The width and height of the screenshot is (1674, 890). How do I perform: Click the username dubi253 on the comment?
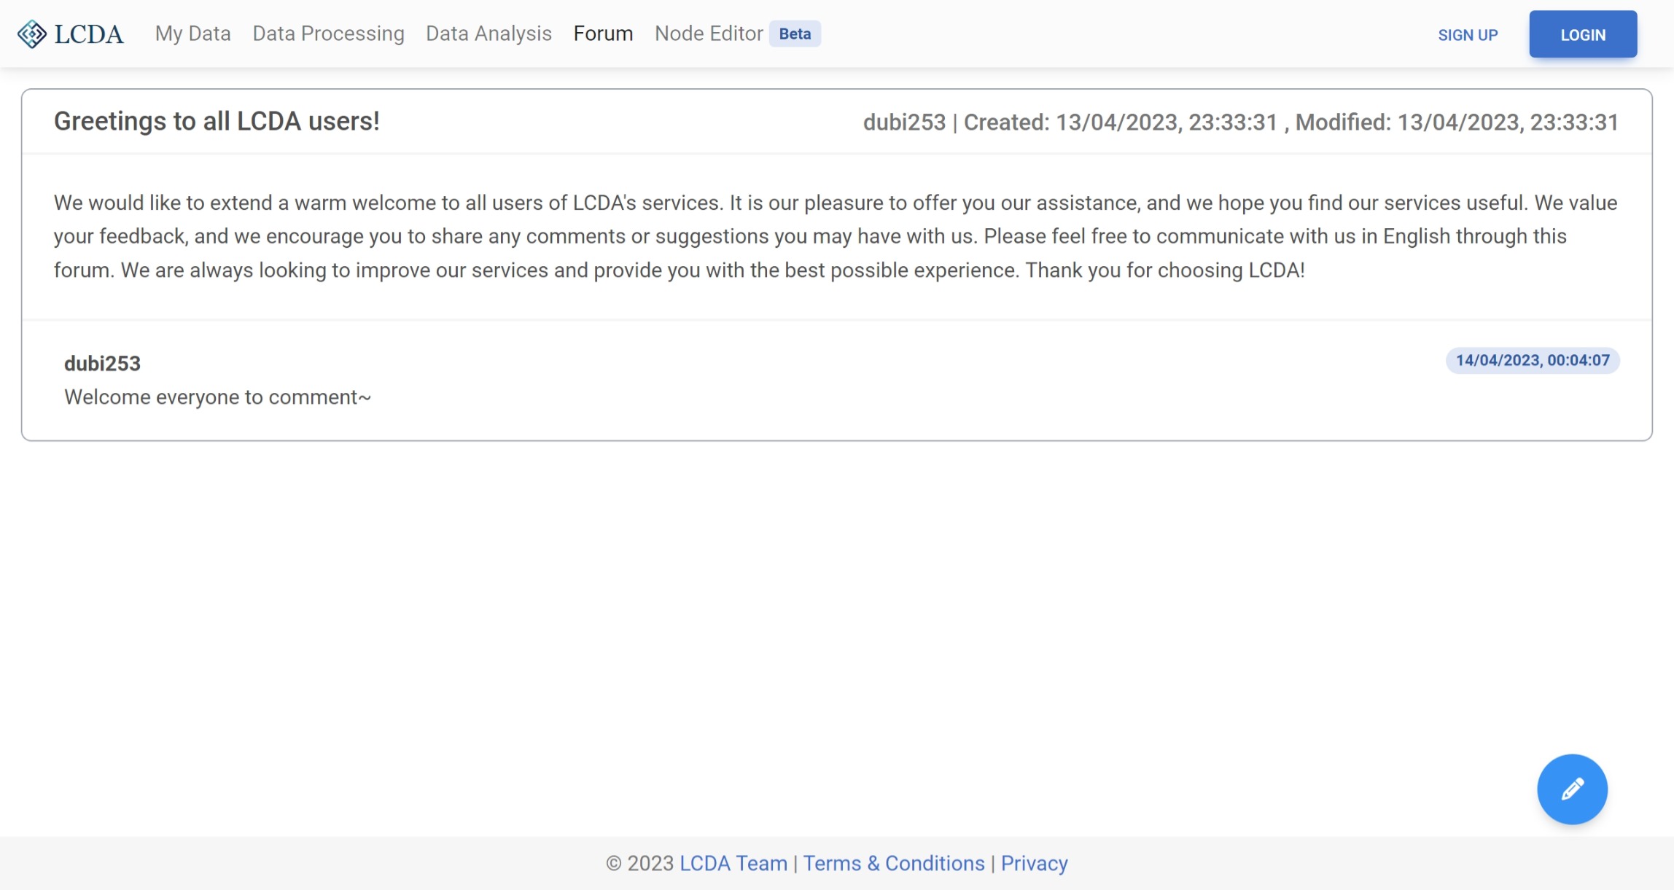pyautogui.click(x=101, y=362)
